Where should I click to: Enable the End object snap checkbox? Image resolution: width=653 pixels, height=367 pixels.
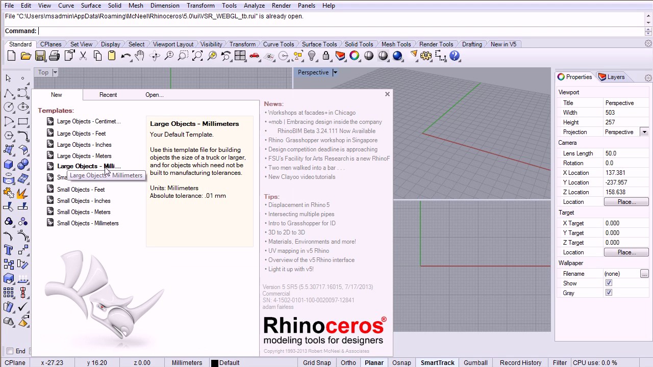click(10, 351)
